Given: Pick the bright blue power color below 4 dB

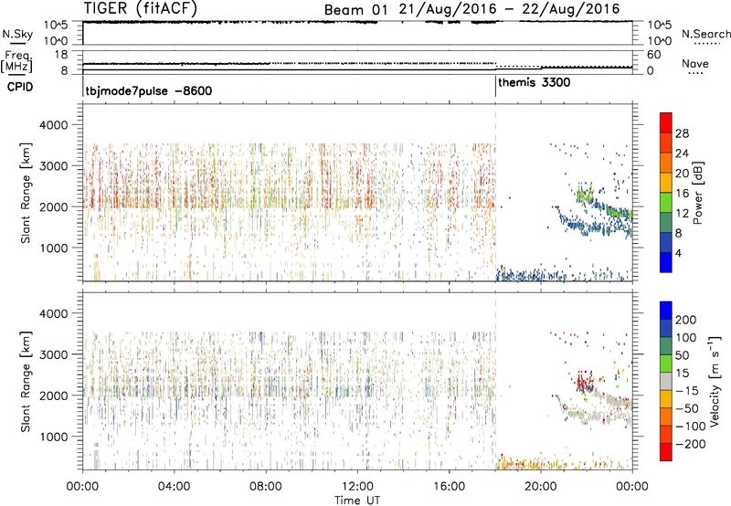Looking at the screenshot, I should (666, 262).
